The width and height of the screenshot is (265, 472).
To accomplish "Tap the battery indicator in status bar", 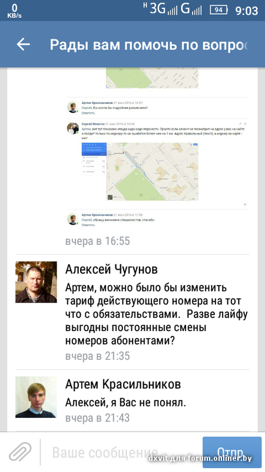I will coord(218,10).
